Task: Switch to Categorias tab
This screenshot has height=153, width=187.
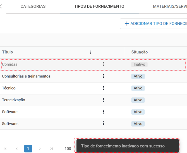Action: coord(33,6)
